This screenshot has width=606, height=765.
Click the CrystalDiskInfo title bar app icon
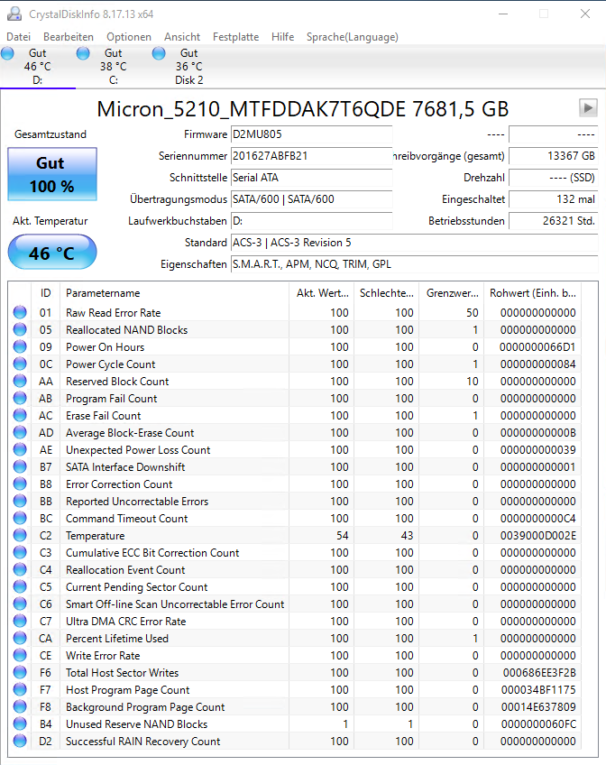tap(14, 14)
